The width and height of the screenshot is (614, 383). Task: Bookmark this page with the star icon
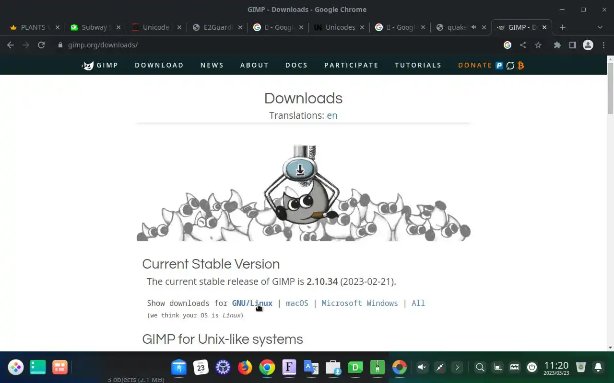point(538,45)
